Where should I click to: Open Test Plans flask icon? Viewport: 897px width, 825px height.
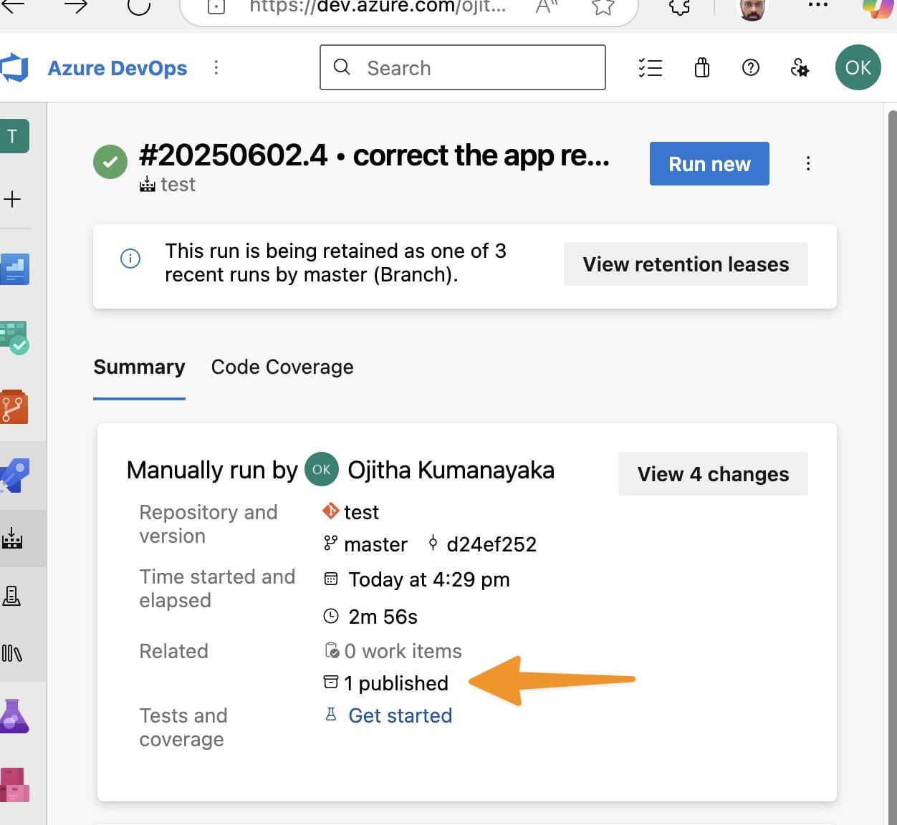pyautogui.click(x=14, y=716)
